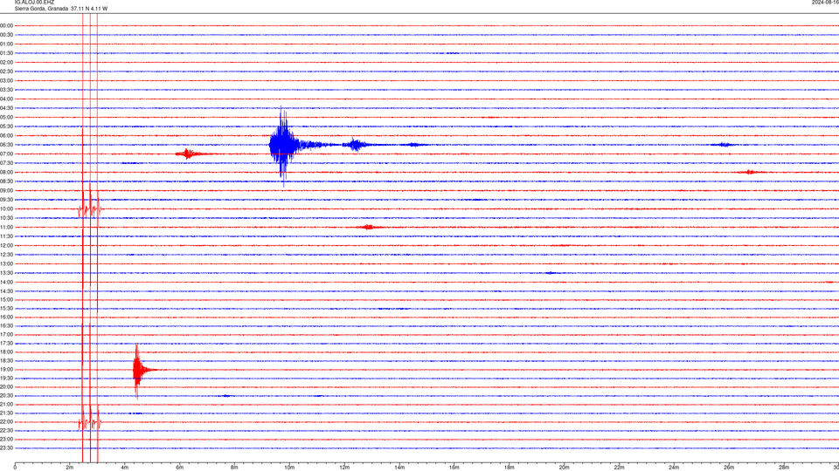The width and height of the screenshot is (839, 471).
Task: Click the 04:30 trace time label
Action: click(x=6, y=108)
